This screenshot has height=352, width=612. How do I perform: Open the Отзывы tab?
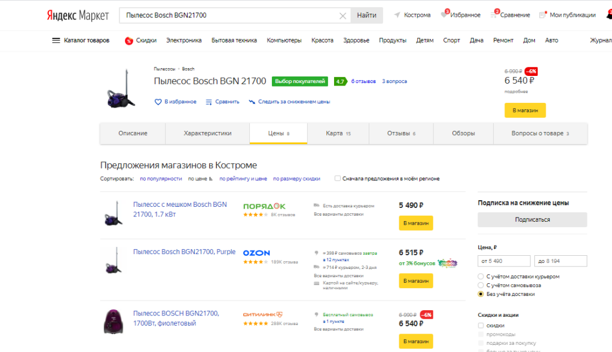[400, 133]
